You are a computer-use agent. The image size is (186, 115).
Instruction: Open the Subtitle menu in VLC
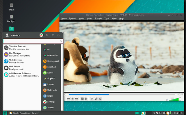[x=98, y=19]
